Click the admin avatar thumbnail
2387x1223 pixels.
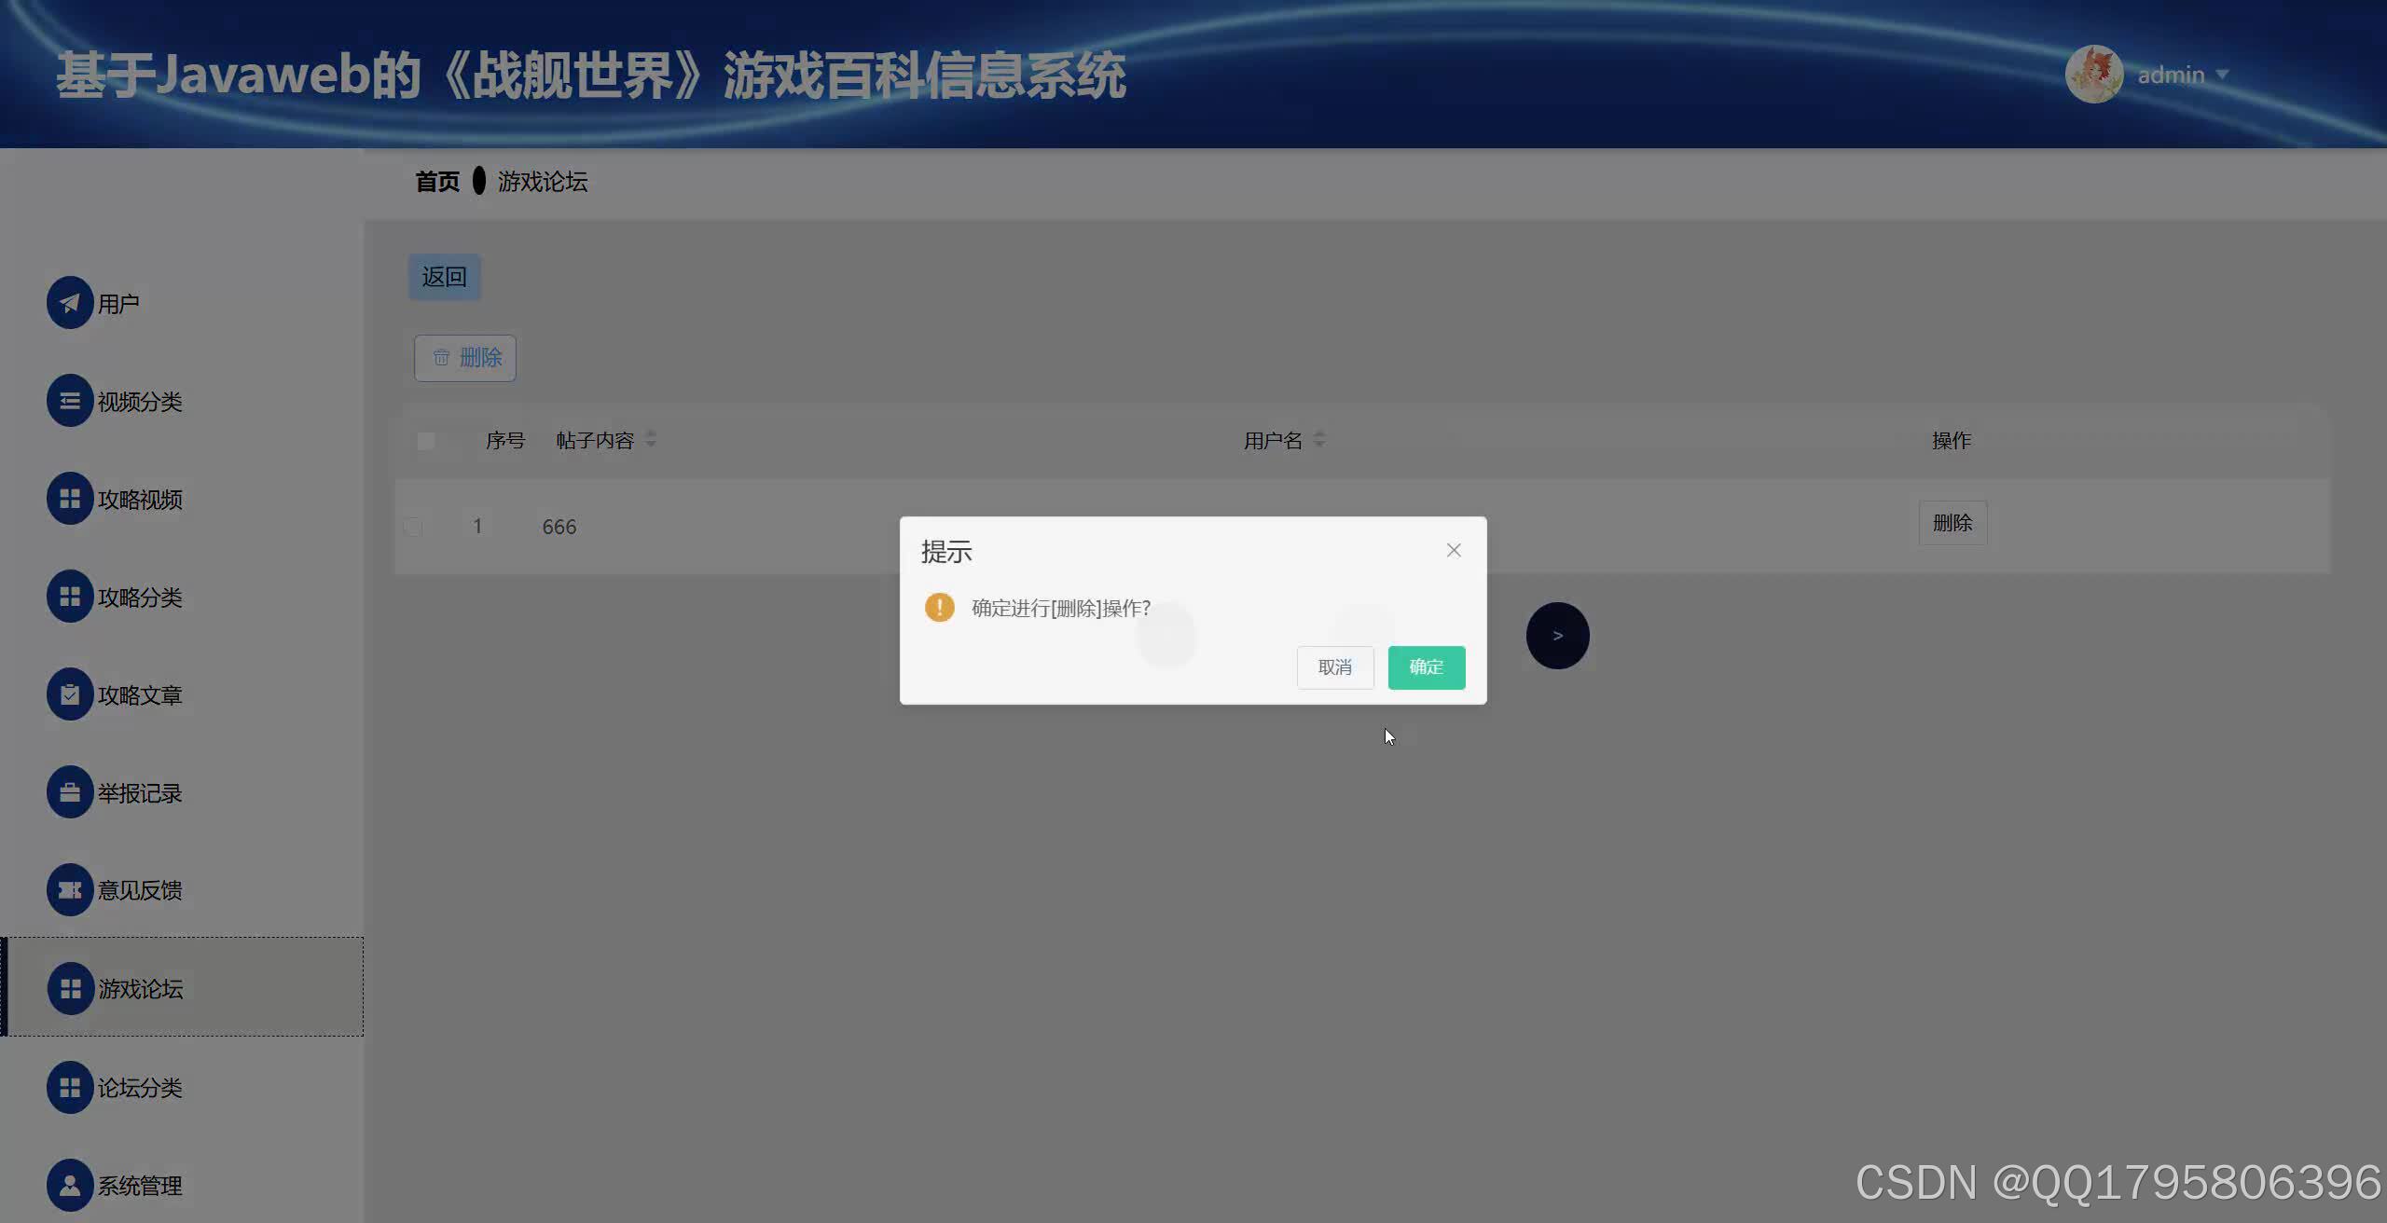click(2095, 74)
